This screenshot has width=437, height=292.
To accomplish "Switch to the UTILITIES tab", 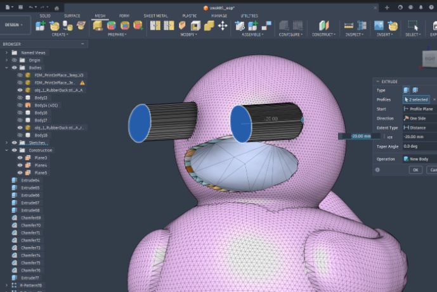I will pos(249,16).
